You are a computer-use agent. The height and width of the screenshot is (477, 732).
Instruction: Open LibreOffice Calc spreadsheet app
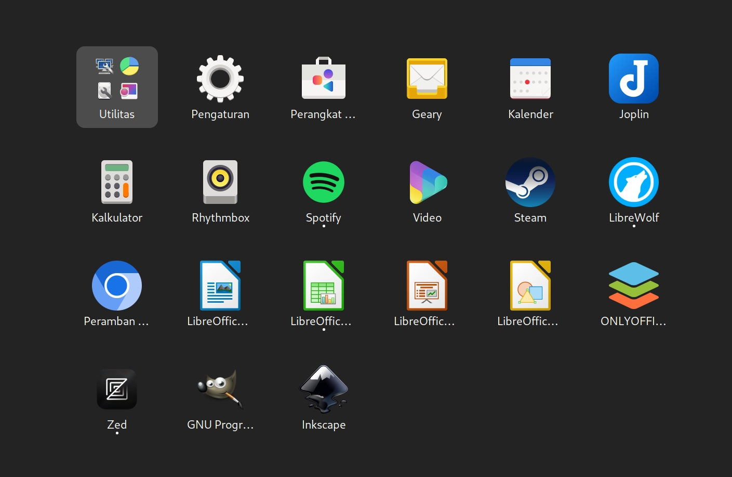323,286
